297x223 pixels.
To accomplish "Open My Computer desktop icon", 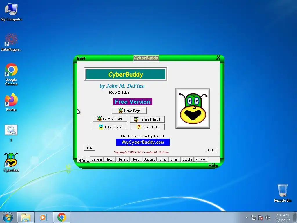I will pyautogui.click(x=11, y=12).
